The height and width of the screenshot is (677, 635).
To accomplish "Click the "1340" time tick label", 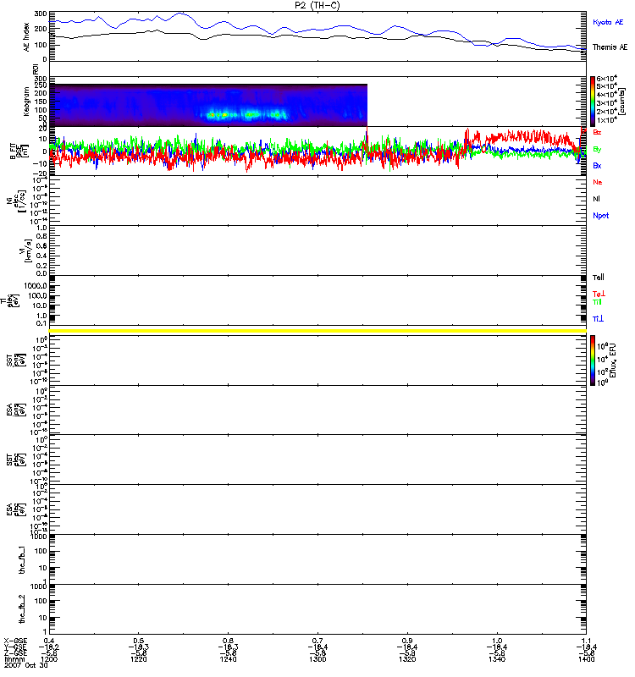I will click(x=497, y=659).
